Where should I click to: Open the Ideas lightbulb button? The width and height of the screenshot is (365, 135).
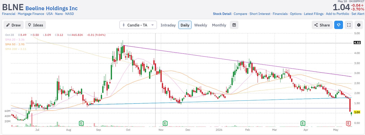[x=35, y=25]
